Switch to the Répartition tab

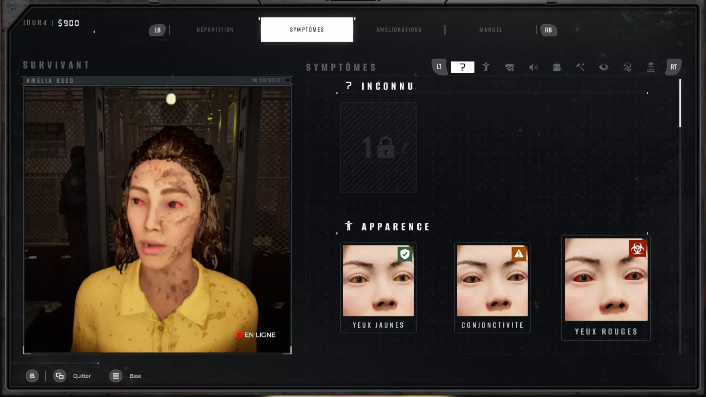coord(215,30)
